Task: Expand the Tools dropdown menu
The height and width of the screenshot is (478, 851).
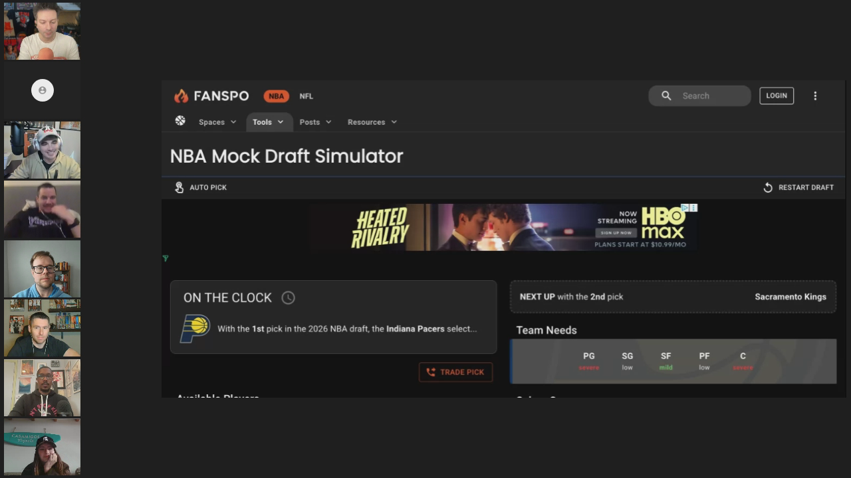Action: pos(269,122)
